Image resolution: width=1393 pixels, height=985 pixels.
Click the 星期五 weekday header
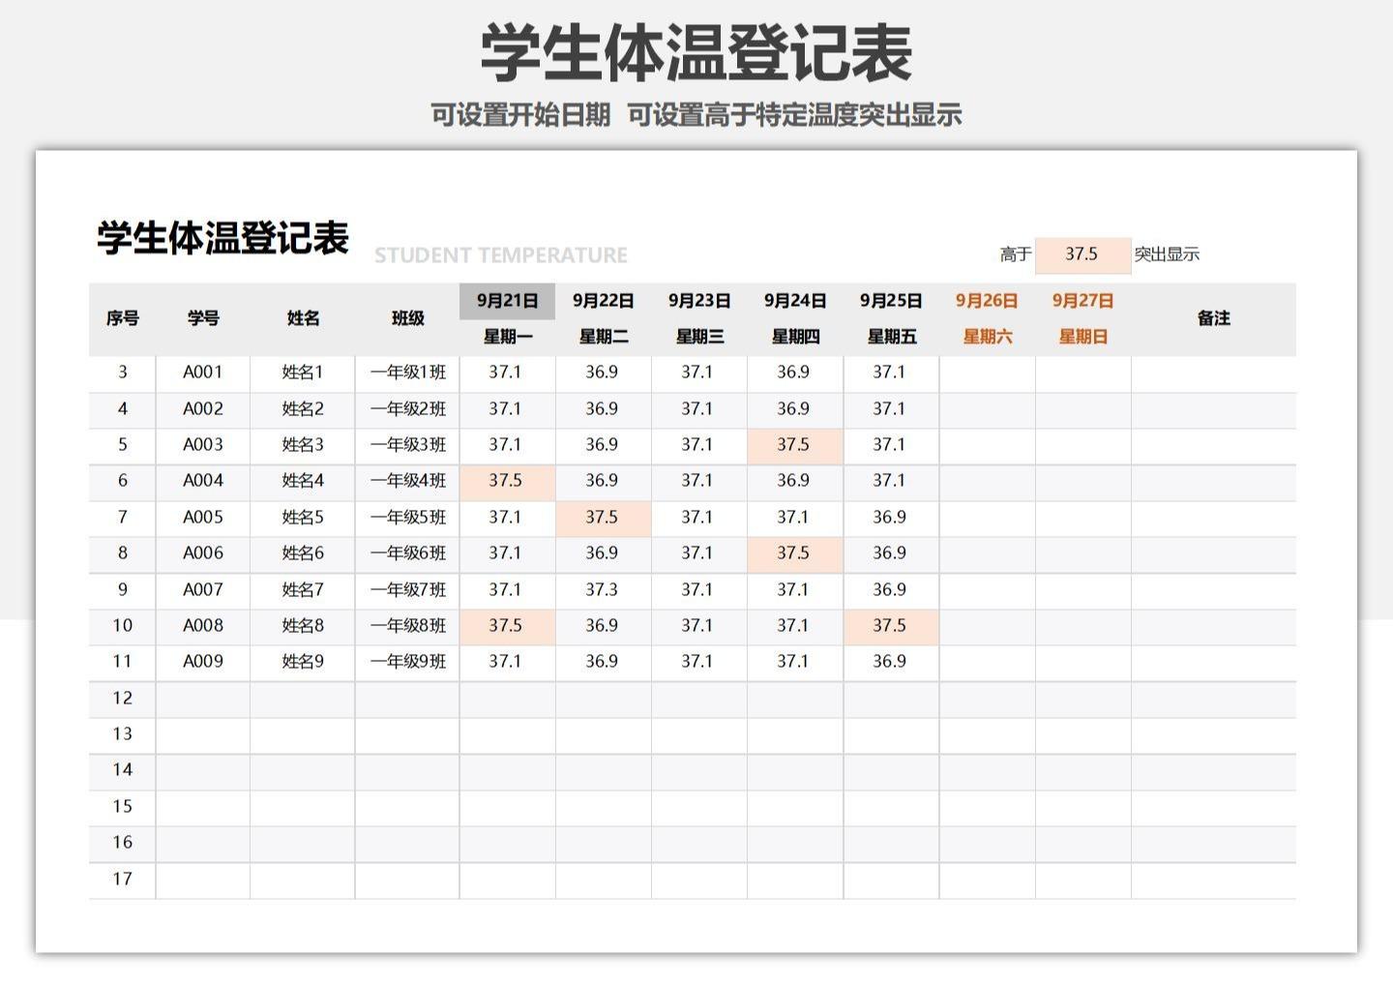click(x=891, y=337)
